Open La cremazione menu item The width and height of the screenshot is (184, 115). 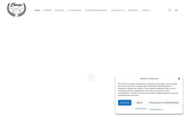click(74, 10)
